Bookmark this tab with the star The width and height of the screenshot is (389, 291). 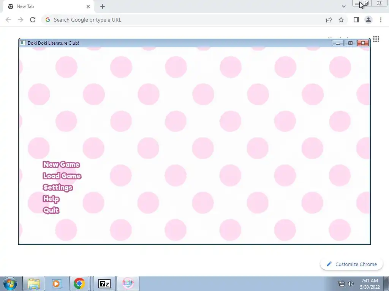pos(341,20)
